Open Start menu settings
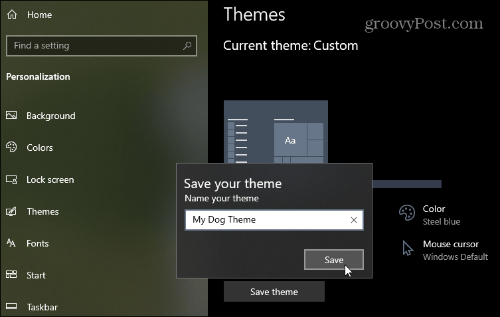Image resolution: width=500 pixels, height=317 pixels. click(x=36, y=275)
